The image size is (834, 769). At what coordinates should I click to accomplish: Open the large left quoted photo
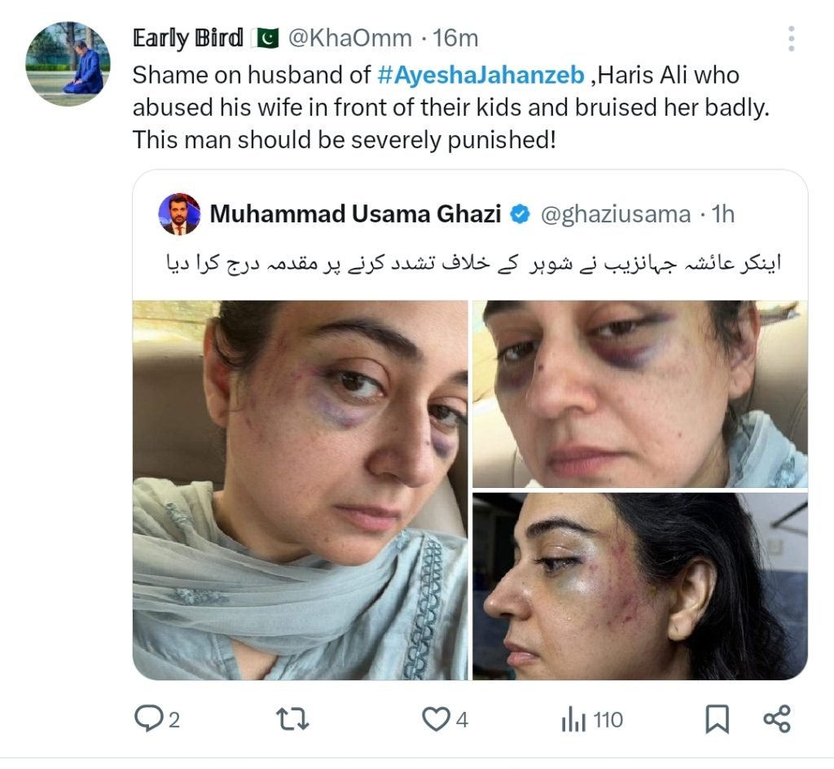(x=301, y=490)
